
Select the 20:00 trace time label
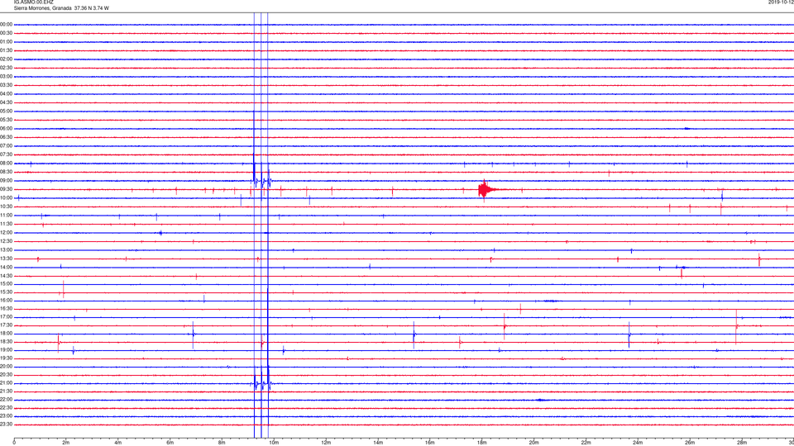coord(6,367)
